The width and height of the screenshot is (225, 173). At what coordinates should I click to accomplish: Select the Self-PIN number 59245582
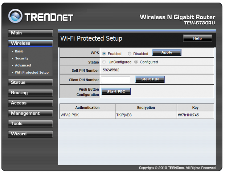pos(111,70)
